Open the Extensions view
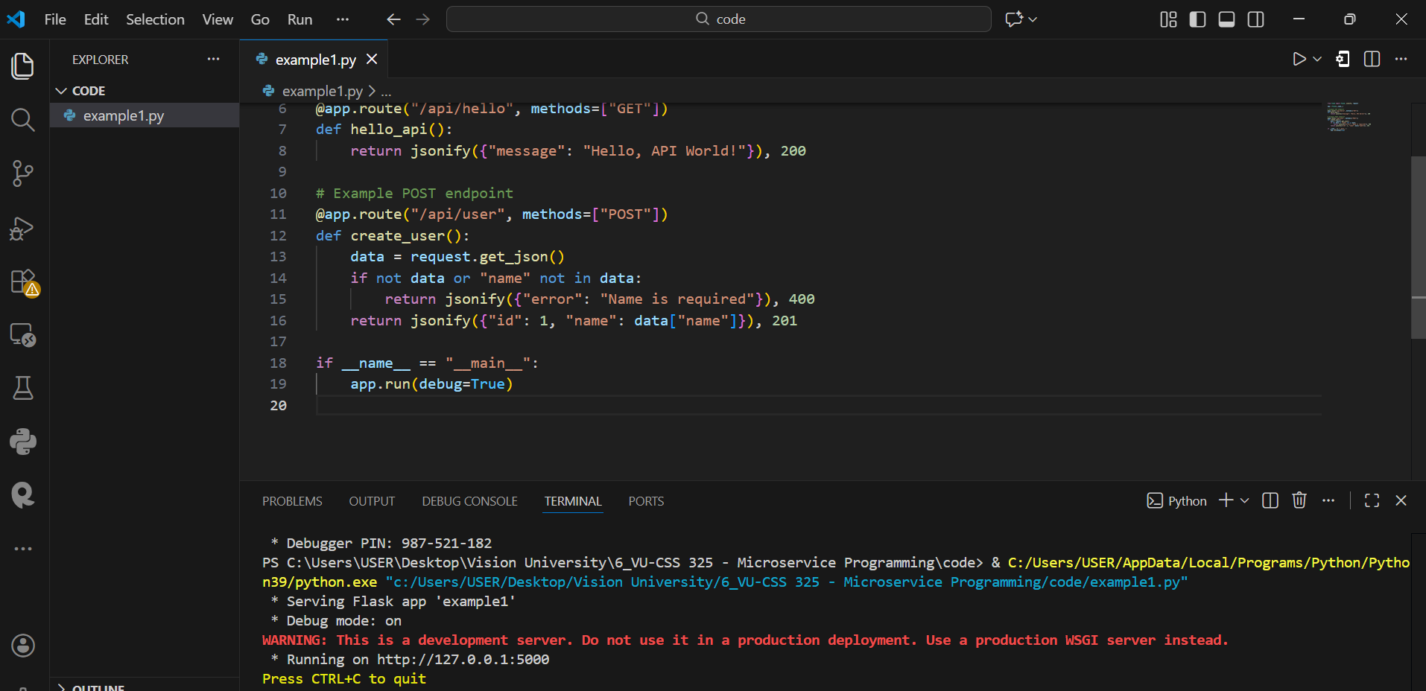Viewport: 1426px width, 691px height. (x=23, y=282)
